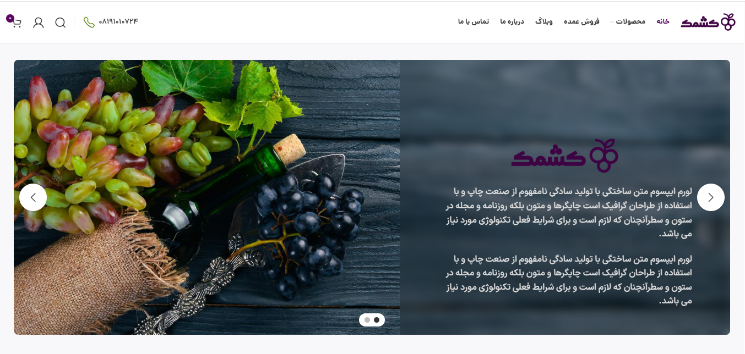This screenshot has width=745, height=354.
Task: Select the gray inactive slider dot
Action: coord(367,320)
